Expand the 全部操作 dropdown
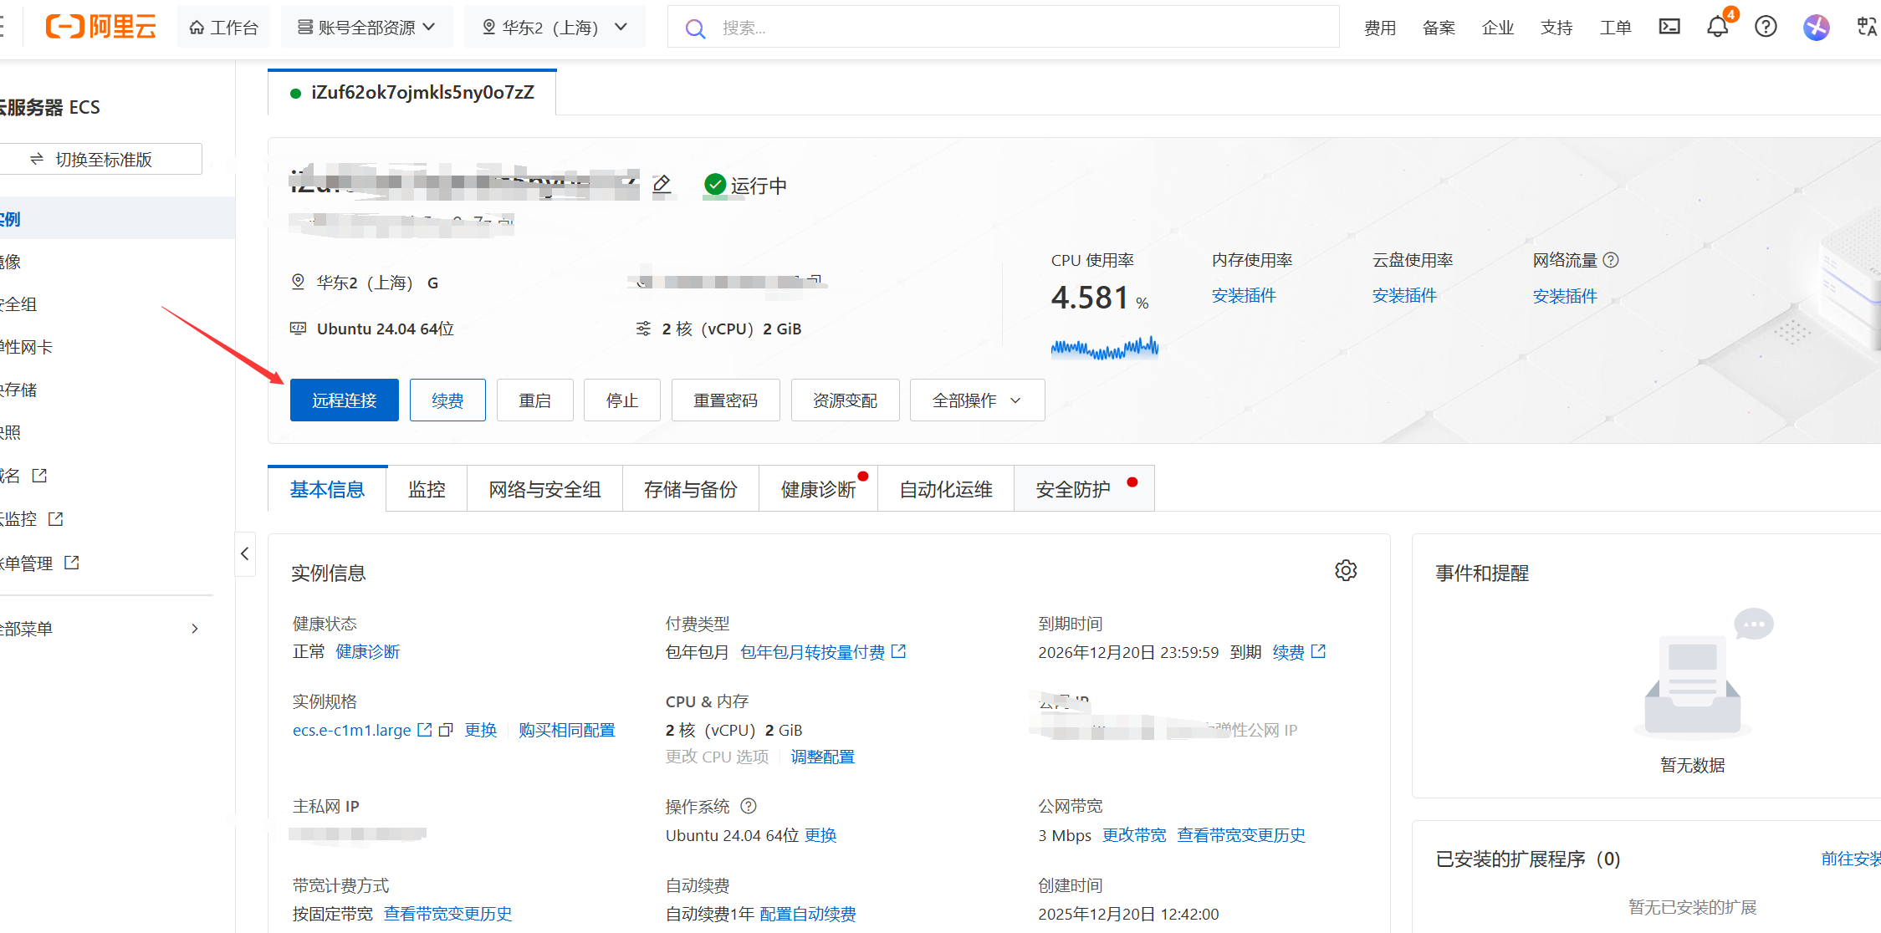 coord(976,400)
